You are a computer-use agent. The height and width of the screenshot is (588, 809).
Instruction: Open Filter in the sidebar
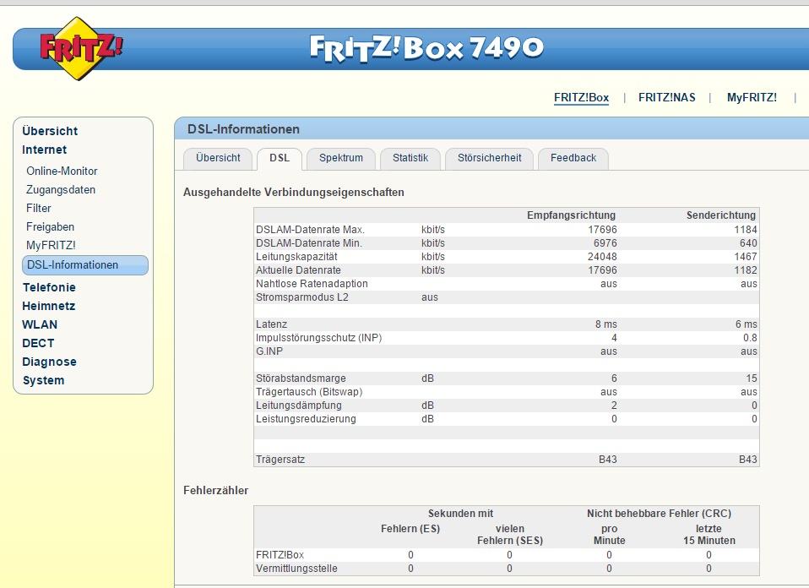click(x=39, y=208)
